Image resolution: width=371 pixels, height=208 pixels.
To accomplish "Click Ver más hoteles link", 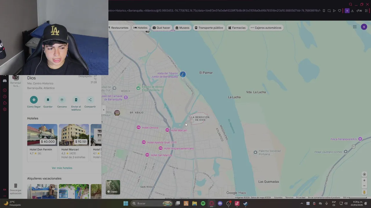I will [x=62, y=168].
